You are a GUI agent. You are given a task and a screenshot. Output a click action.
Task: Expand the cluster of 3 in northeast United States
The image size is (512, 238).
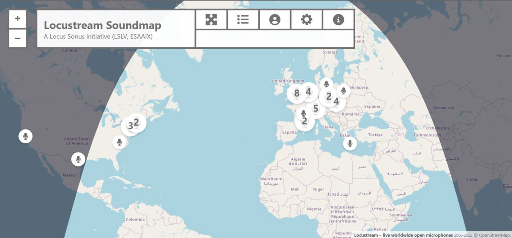[x=129, y=127]
